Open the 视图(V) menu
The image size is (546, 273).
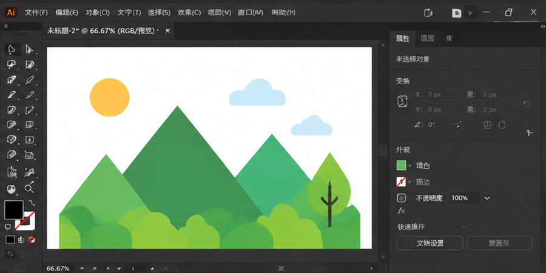pyautogui.click(x=220, y=13)
